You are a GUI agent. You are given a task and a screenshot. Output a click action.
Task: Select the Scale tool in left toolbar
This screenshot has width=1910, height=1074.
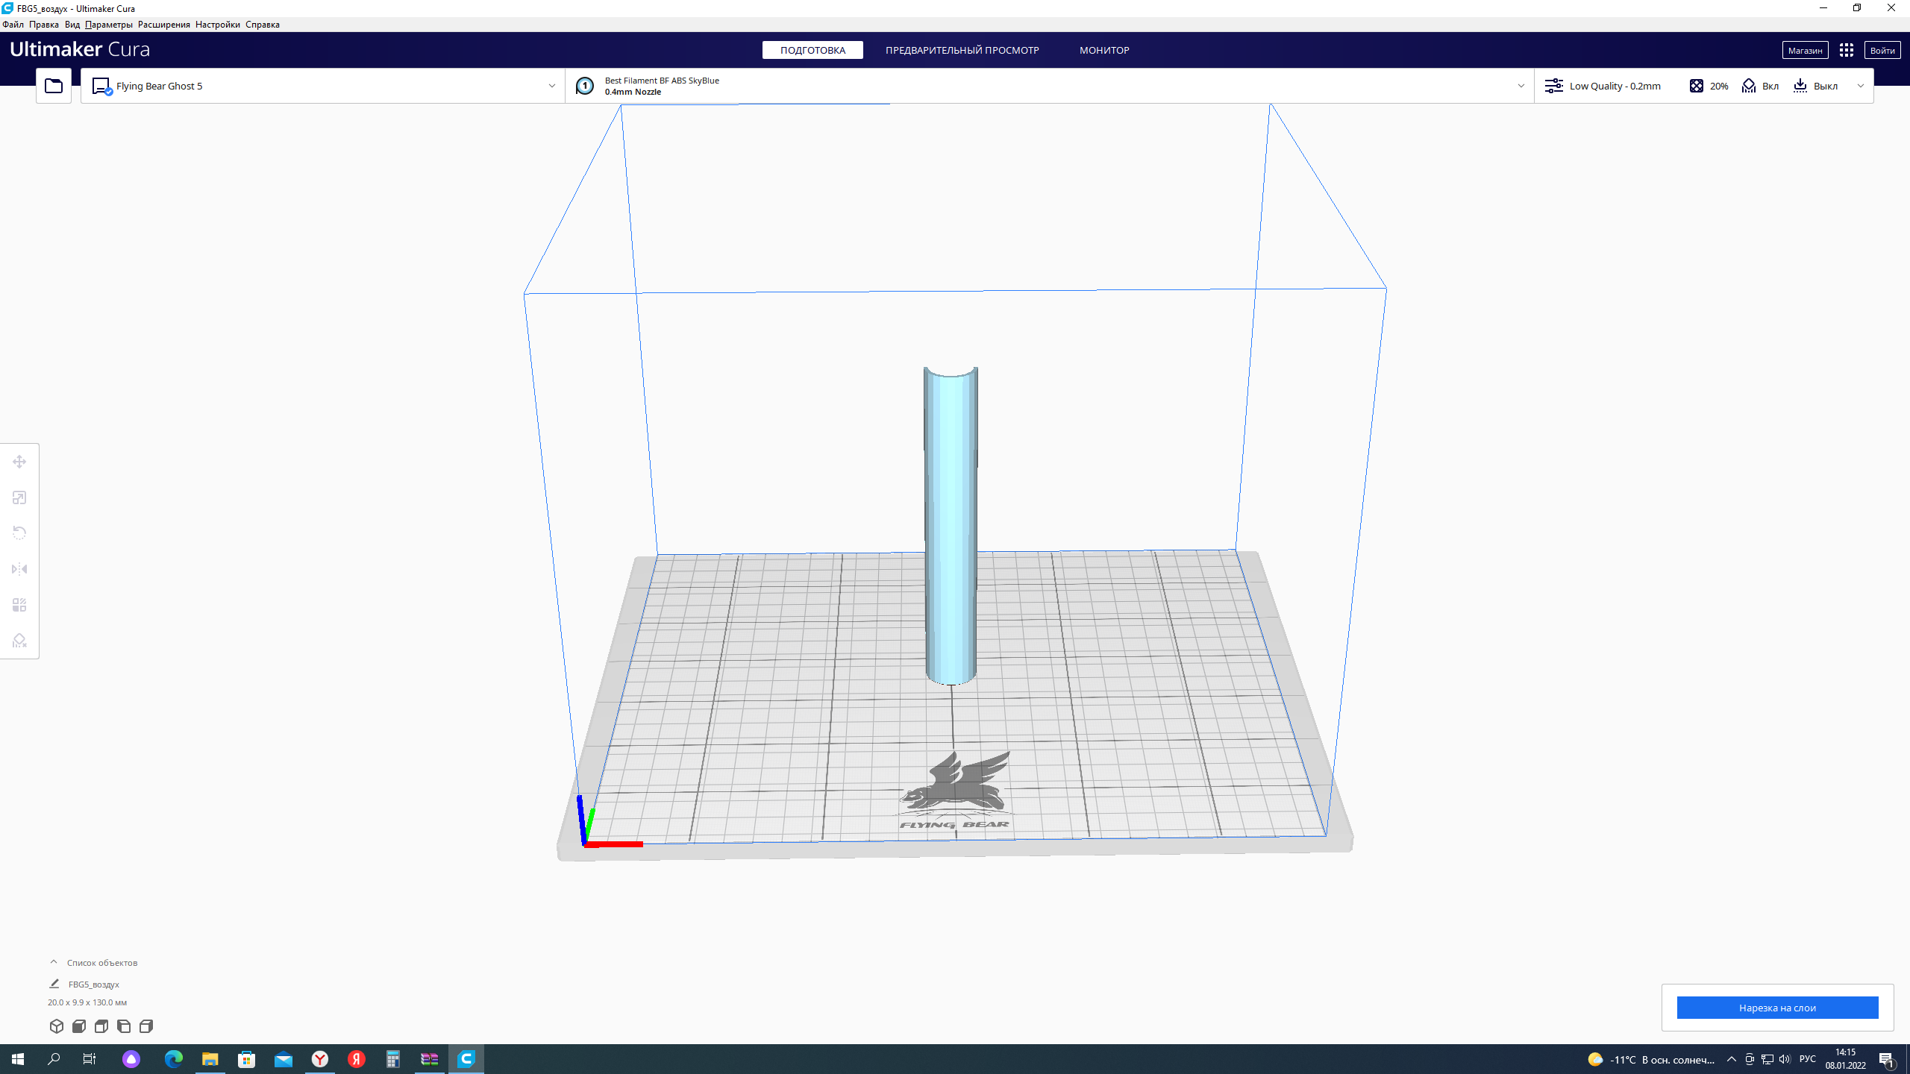pos(19,497)
